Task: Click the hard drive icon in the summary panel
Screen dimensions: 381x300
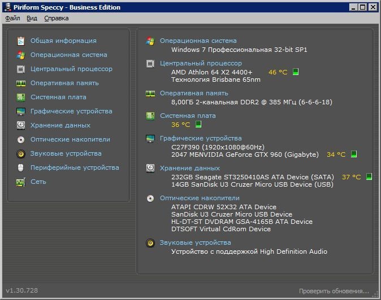Action: click(x=150, y=168)
